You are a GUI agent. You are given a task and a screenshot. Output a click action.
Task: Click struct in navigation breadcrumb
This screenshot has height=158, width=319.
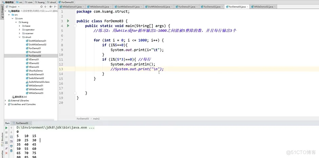click(x=51, y=2)
